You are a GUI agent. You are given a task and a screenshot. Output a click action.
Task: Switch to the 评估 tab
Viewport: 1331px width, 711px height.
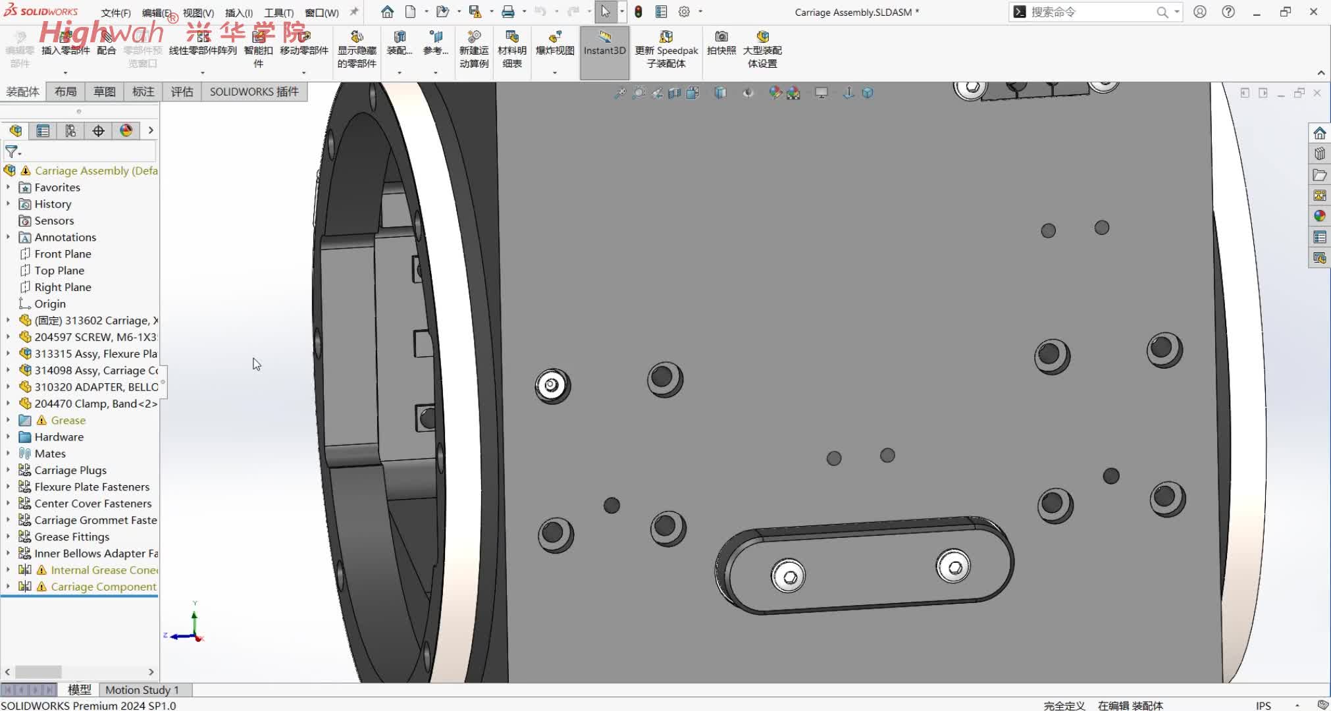pos(182,92)
